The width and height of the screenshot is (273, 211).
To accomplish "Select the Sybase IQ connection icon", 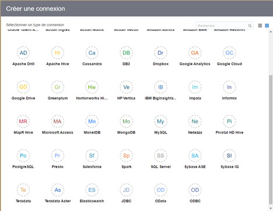I will click(x=229, y=156).
